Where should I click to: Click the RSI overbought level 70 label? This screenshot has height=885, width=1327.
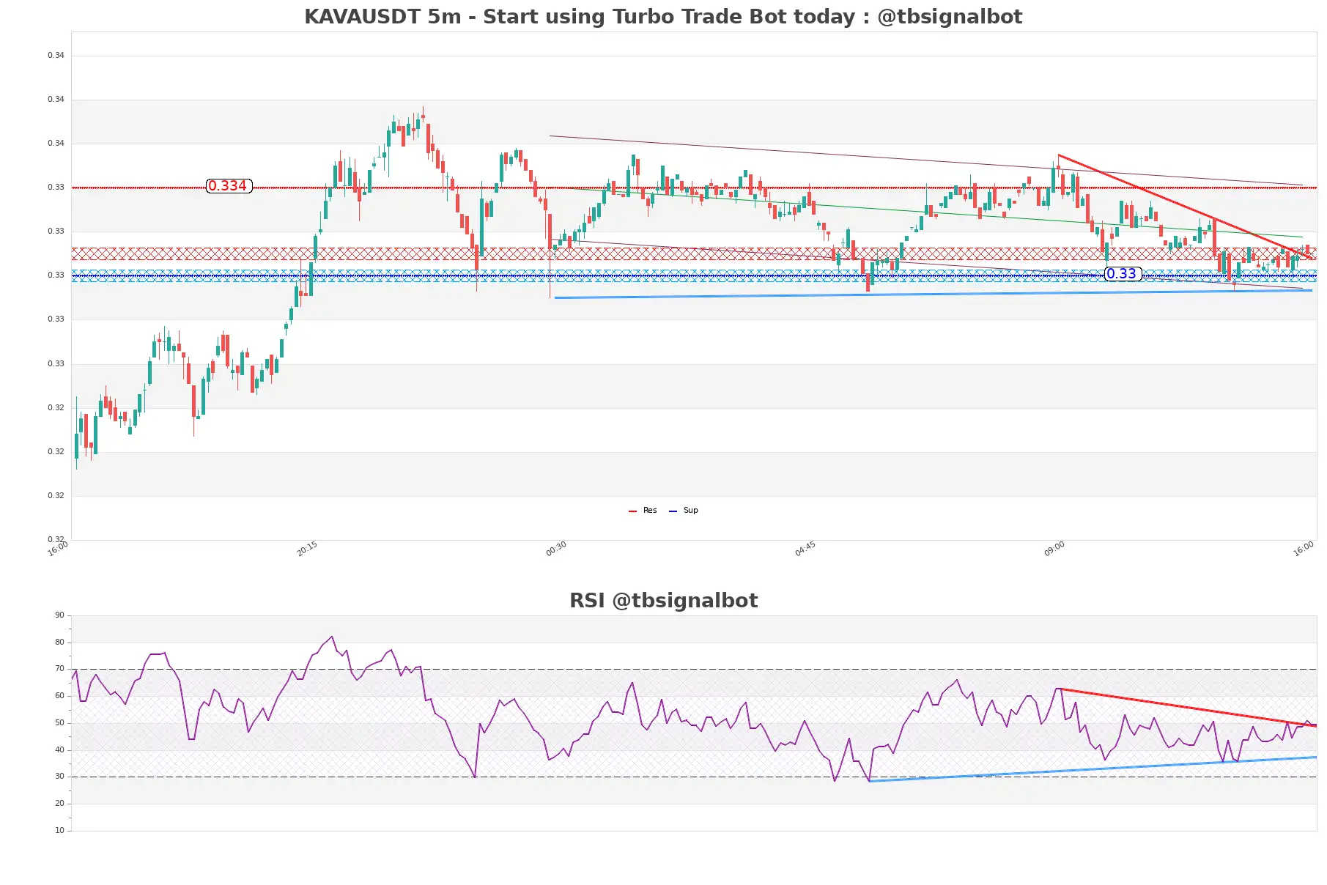tap(59, 669)
